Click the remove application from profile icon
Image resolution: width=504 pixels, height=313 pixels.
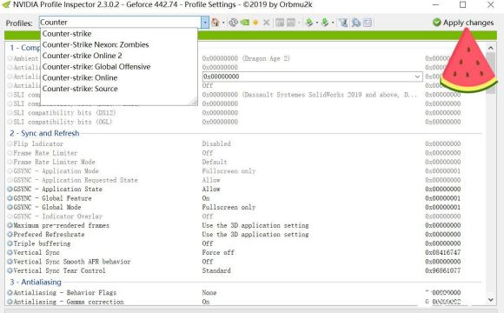tap(291, 23)
